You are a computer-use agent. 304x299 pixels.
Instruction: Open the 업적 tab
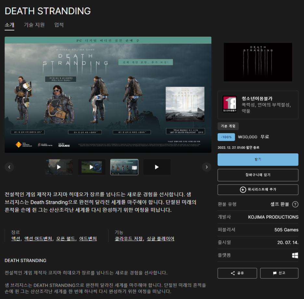[x=59, y=25]
